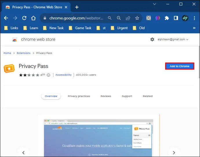Screen dimensions: 200x157
Task: Open the New Task bookmark folder
Action: [53, 28]
